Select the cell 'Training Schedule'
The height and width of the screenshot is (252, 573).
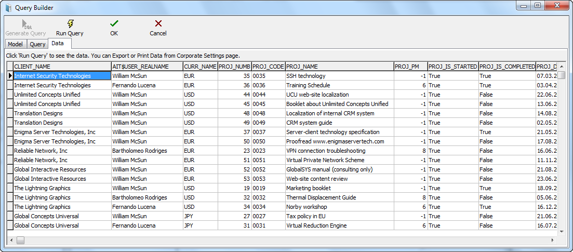[x=339, y=85]
